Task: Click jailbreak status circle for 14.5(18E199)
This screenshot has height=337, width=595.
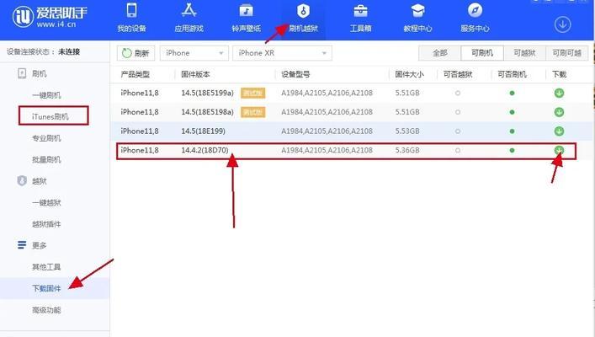Action: pos(458,131)
